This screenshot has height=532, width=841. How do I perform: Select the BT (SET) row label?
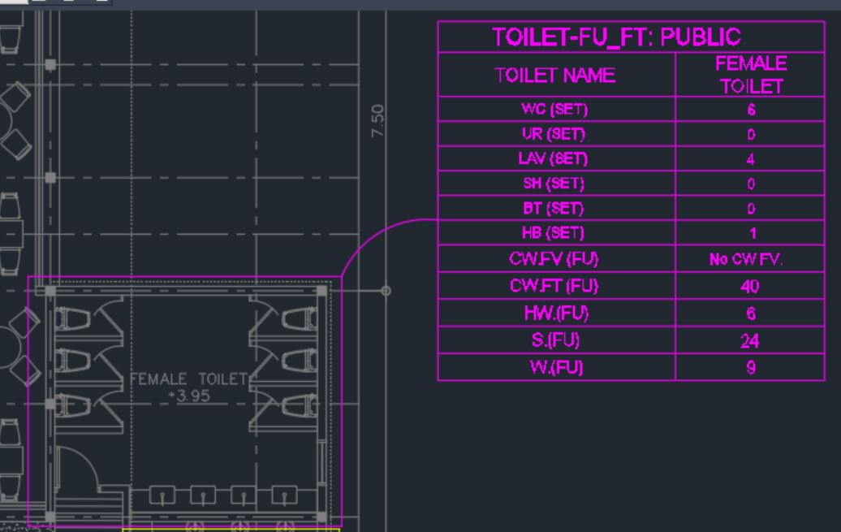tap(556, 209)
